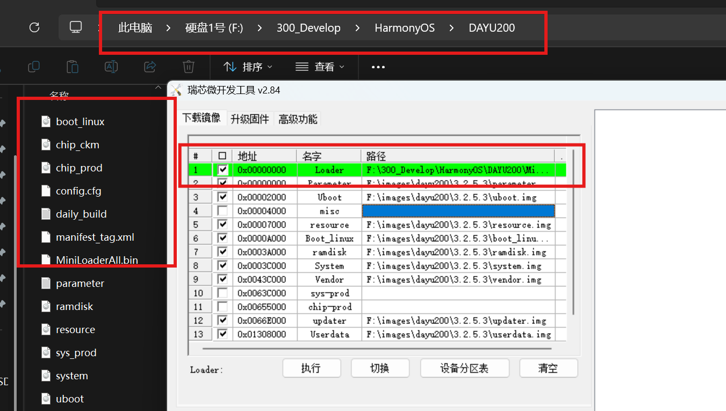Check the sys-prod row checkbox
The height and width of the screenshot is (411, 726).
pyautogui.click(x=222, y=293)
